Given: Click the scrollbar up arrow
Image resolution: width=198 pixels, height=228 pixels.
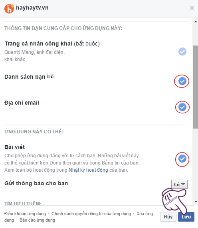Looking at the screenshot, I should click(x=196, y=22).
